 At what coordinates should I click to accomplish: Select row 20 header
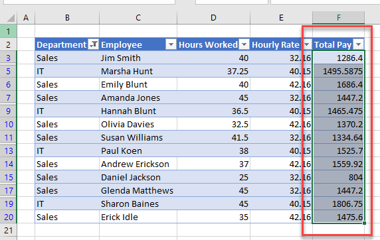(x=8, y=217)
